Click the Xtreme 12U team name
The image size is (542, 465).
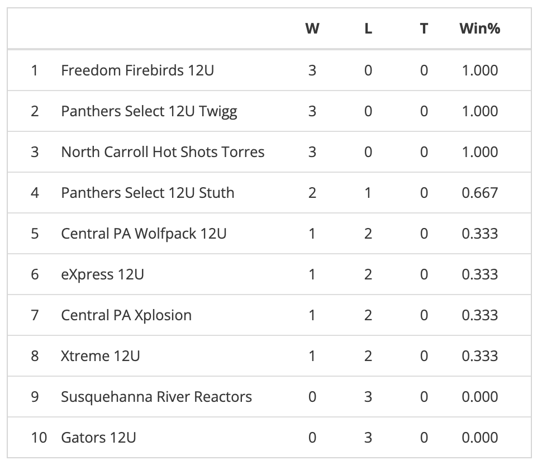(x=100, y=356)
